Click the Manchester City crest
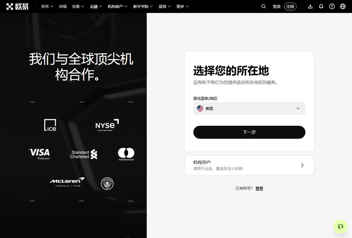The height and width of the screenshot is (238, 352). coord(107,183)
